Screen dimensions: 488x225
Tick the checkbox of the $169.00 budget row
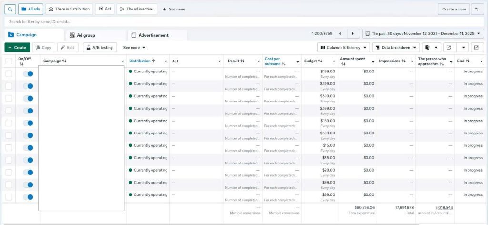click(9, 123)
